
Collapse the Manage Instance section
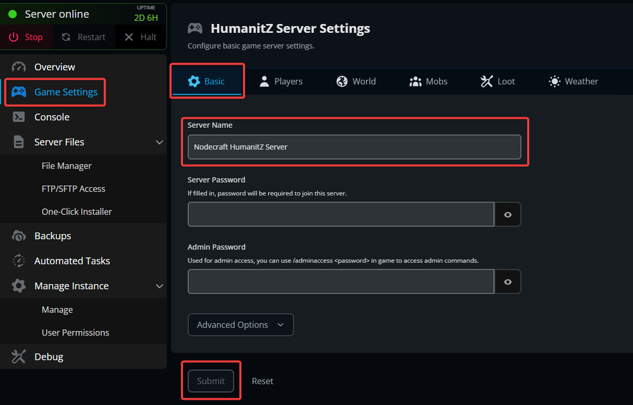tap(159, 285)
